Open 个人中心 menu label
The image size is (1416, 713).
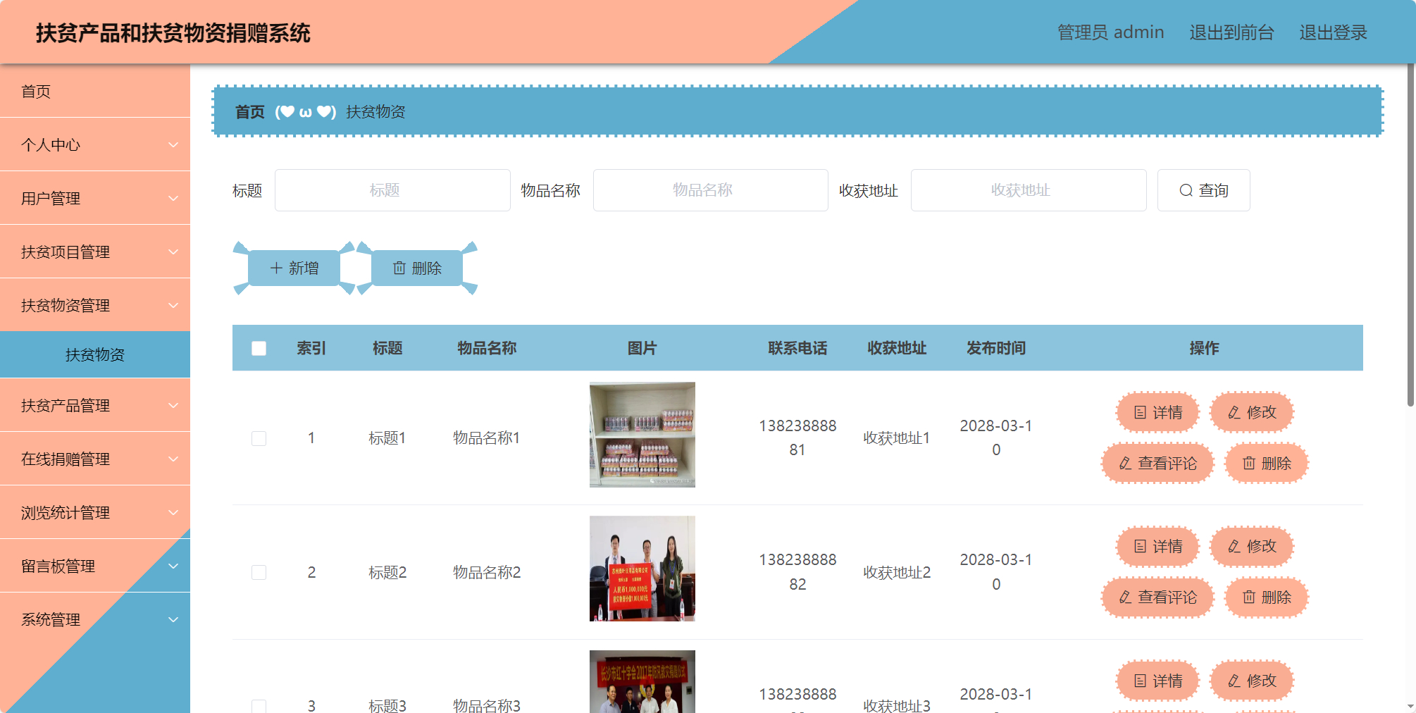click(51, 144)
